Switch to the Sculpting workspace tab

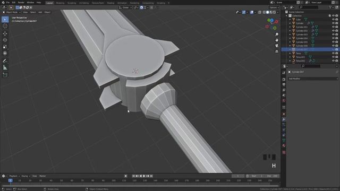point(72,3)
